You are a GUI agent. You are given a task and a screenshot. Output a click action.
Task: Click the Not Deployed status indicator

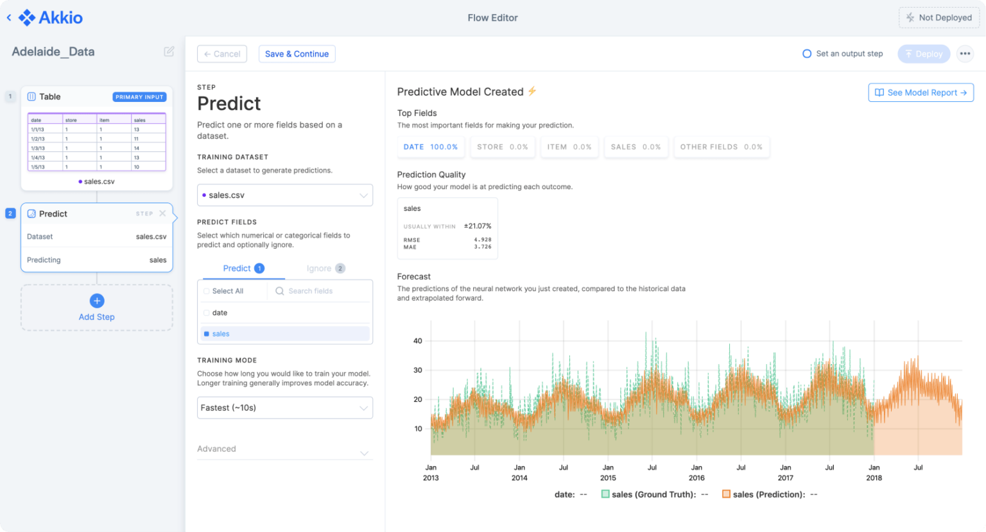click(938, 17)
